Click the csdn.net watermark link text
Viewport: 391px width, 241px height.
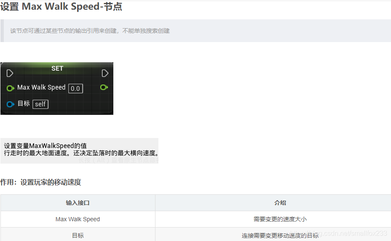tap(339, 233)
